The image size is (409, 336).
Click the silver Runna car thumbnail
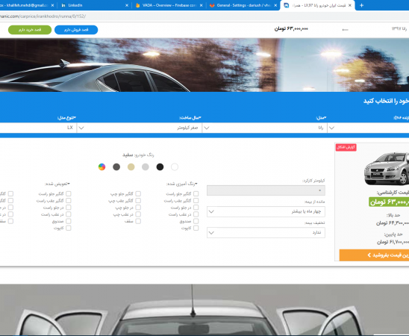(387, 169)
